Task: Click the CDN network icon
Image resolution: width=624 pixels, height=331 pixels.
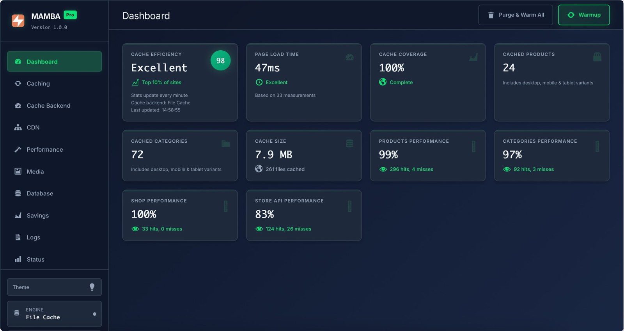Action: click(x=18, y=127)
